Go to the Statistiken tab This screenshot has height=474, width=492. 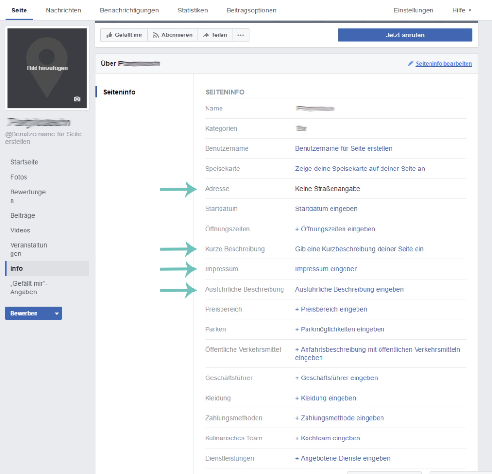click(x=193, y=11)
